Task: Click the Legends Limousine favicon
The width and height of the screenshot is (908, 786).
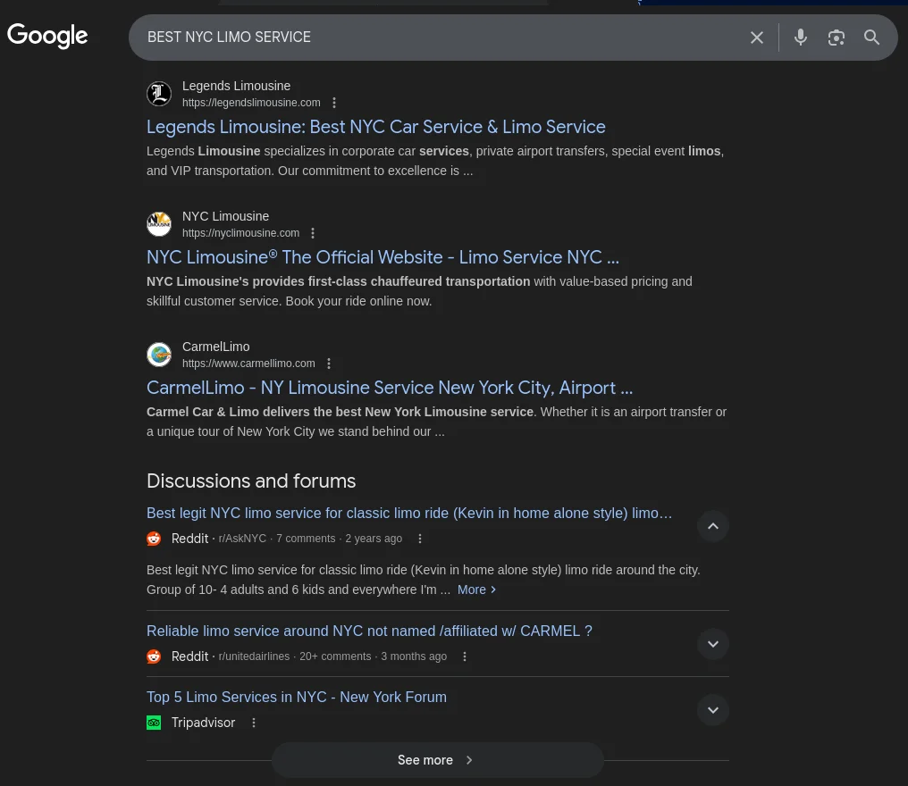Action: 159,94
